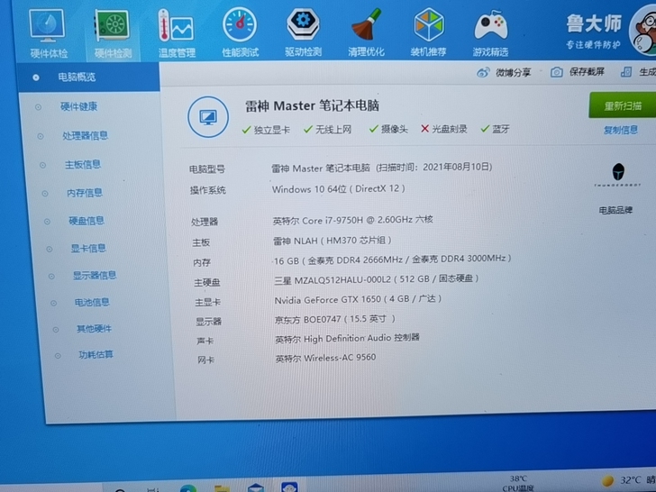Viewport: 656px width, 492px height.
Task: Click the Core i7-9750H processor text
Action: (x=352, y=220)
